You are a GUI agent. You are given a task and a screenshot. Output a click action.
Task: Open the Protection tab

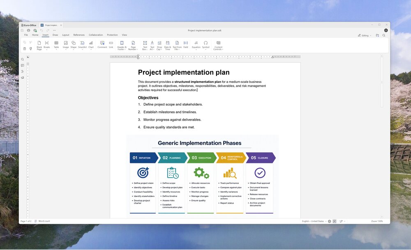(x=112, y=35)
